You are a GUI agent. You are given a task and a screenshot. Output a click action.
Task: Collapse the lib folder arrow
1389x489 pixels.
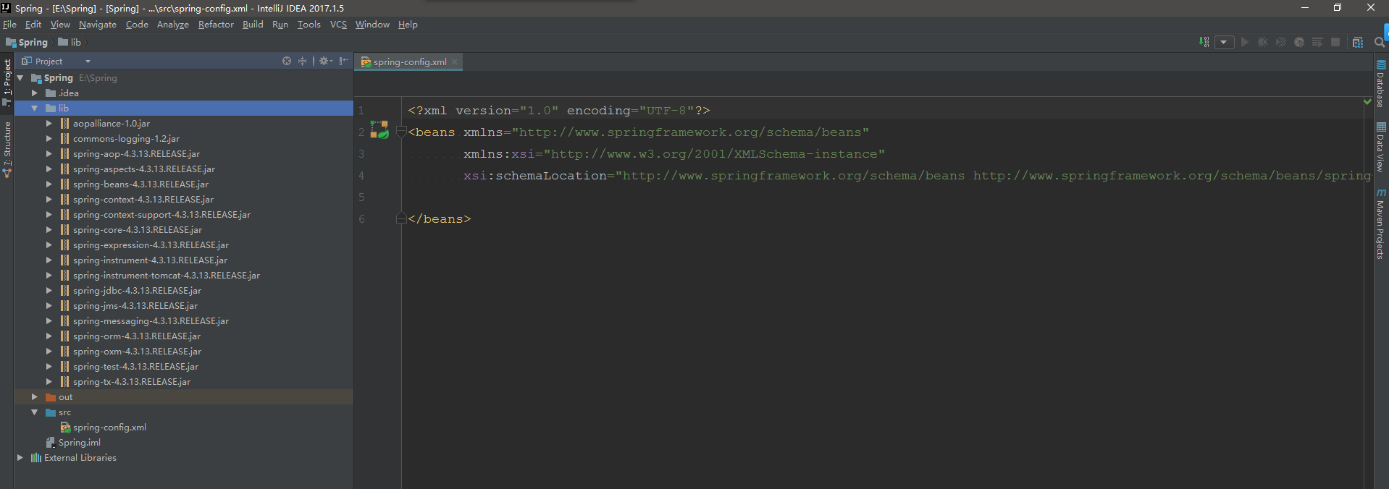click(x=35, y=108)
